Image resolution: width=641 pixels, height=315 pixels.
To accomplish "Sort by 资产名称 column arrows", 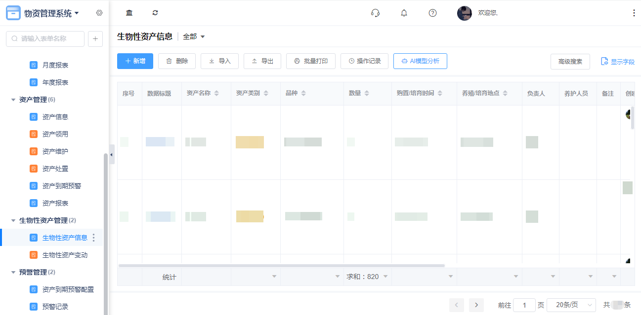I will coord(216,93).
